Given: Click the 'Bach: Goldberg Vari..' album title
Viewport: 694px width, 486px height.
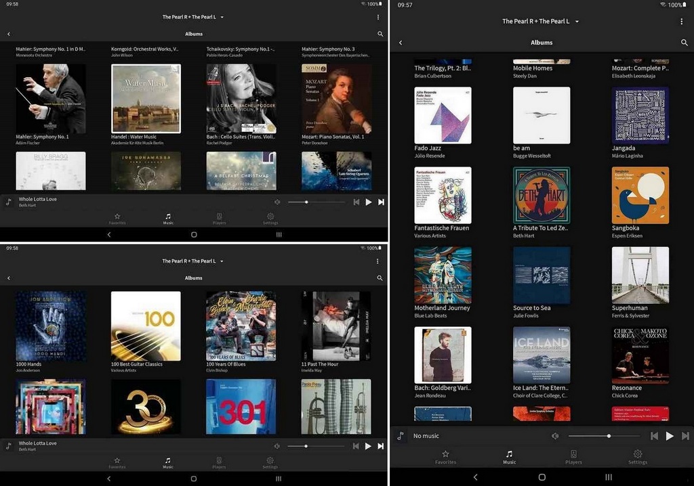Looking at the screenshot, I should click(x=443, y=388).
